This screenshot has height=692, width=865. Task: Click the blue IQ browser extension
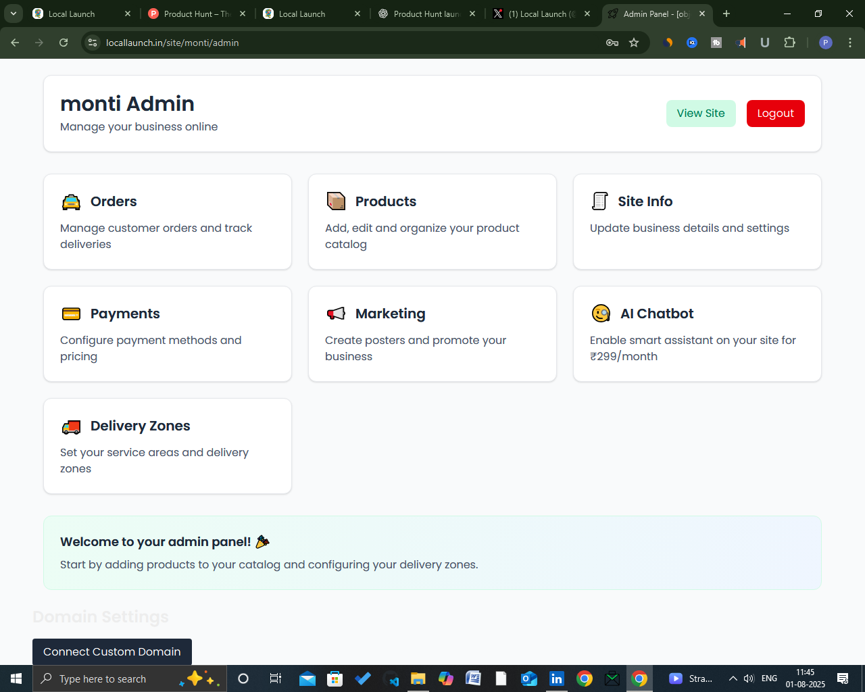pos(692,43)
